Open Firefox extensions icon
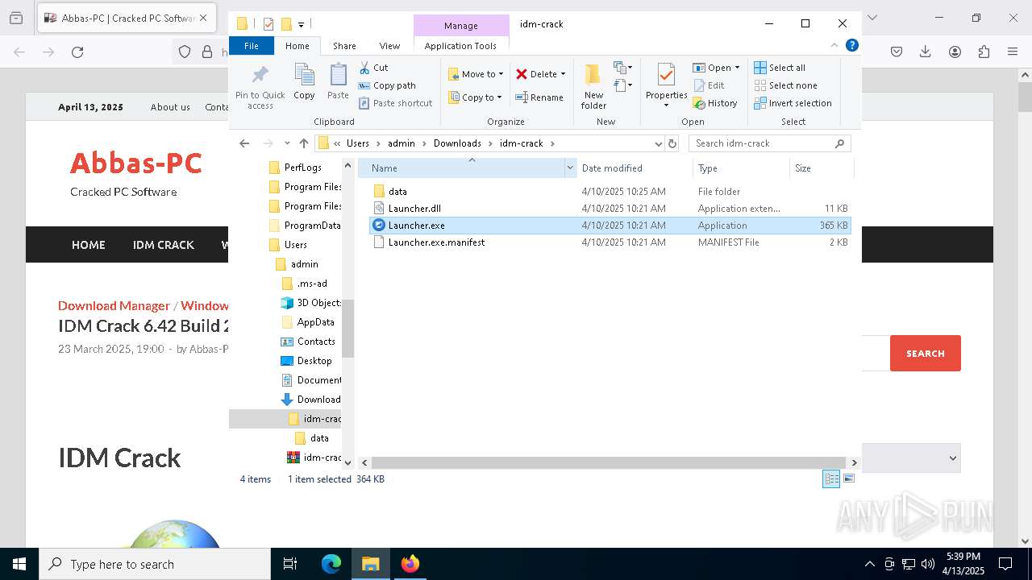The image size is (1032, 580). (984, 52)
